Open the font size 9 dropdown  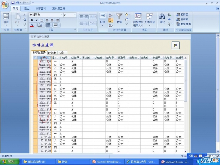pyautogui.click(x=75, y=15)
